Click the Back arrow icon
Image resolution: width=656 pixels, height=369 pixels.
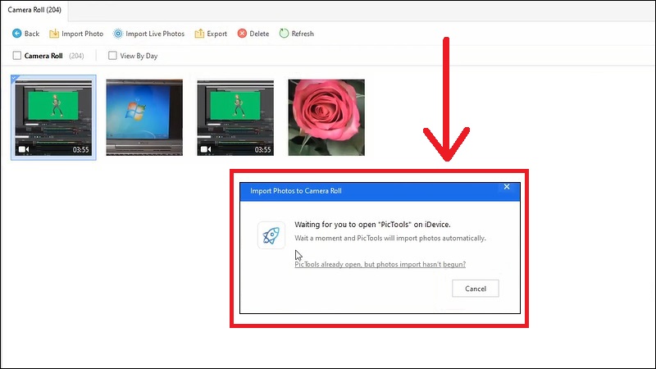tap(16, 34)
